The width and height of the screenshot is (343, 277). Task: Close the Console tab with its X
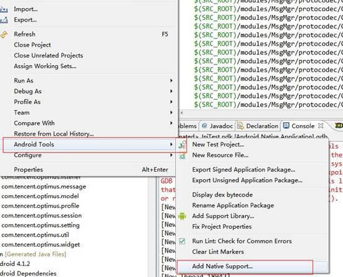point(321,126)
